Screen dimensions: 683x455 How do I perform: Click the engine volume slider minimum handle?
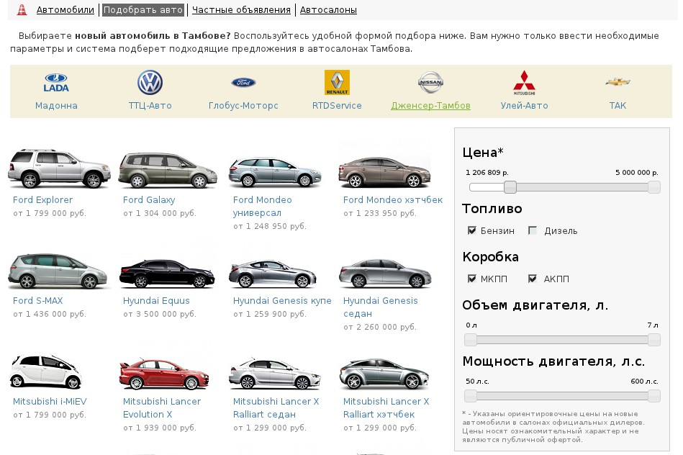(x=471, y=340)
